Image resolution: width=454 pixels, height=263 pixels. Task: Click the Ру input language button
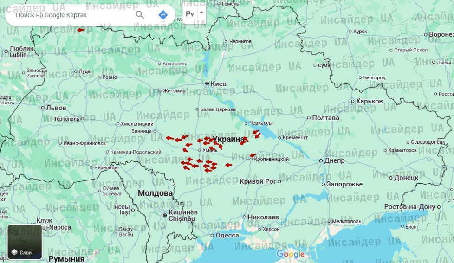click(190, 14)
